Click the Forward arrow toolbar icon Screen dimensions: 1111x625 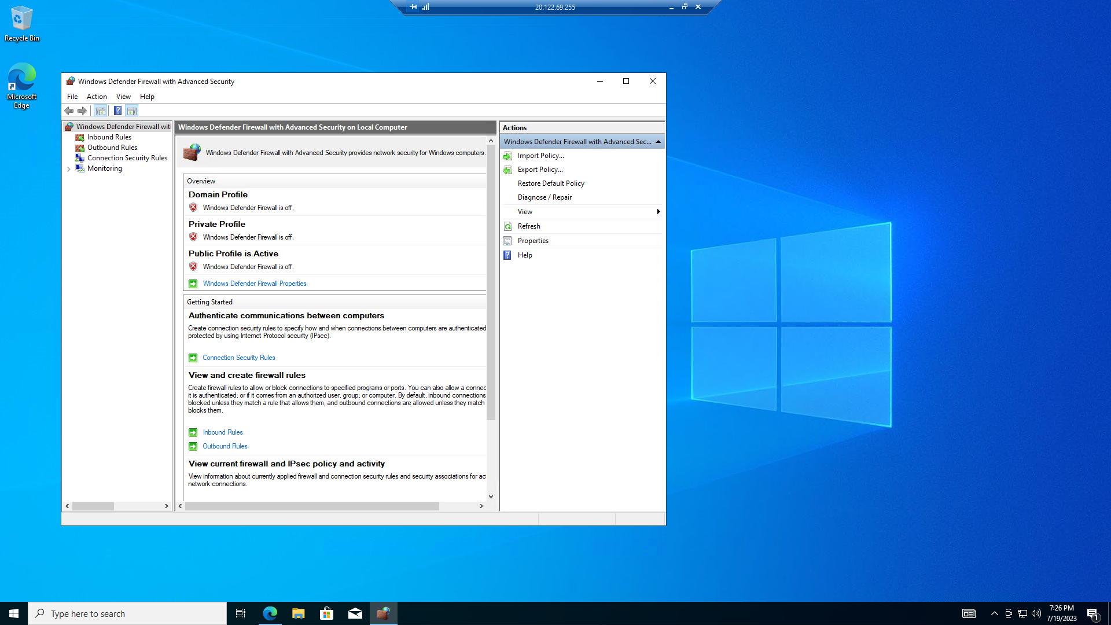tap(82, 111)
